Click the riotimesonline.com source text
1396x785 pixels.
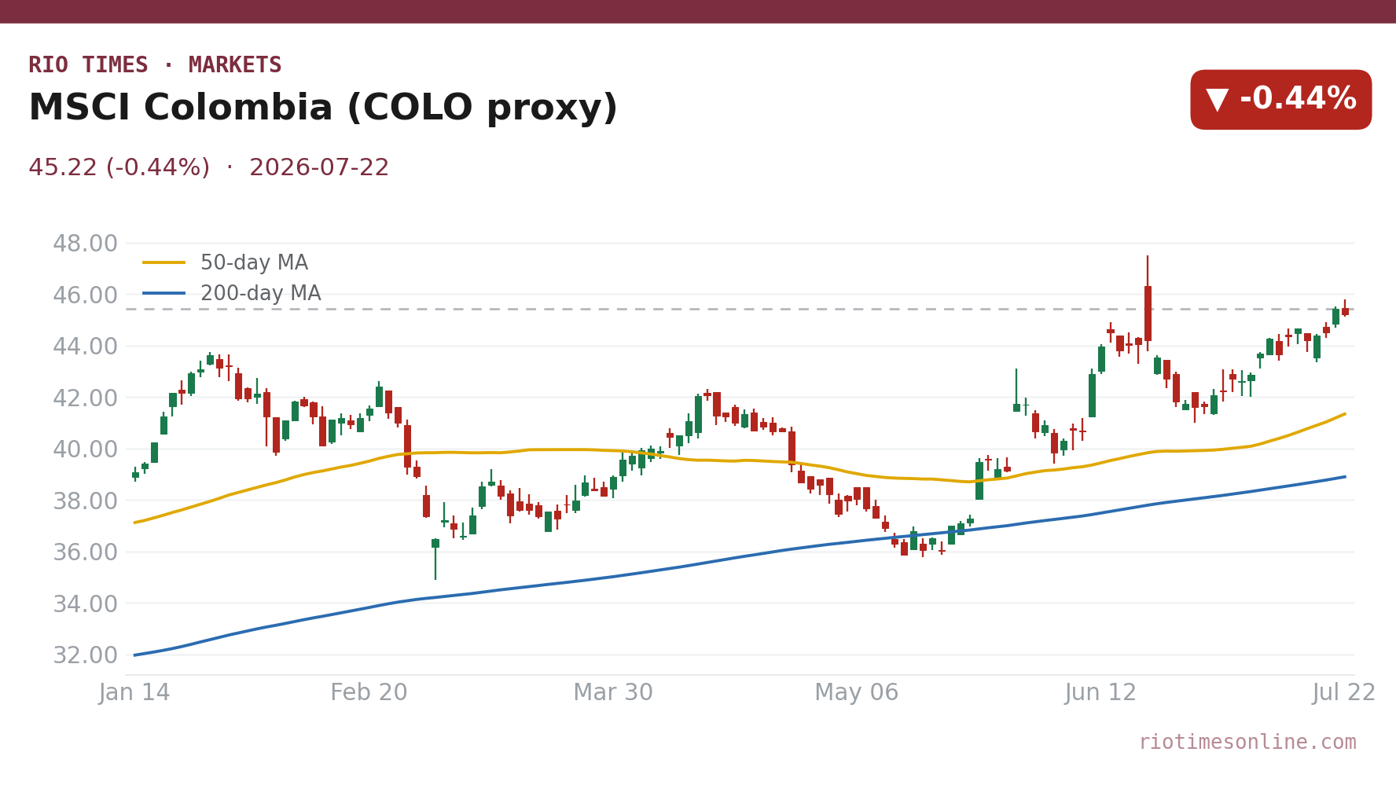click(1247, 743)
